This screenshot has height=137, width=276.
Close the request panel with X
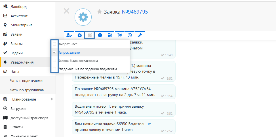(66, 11)
